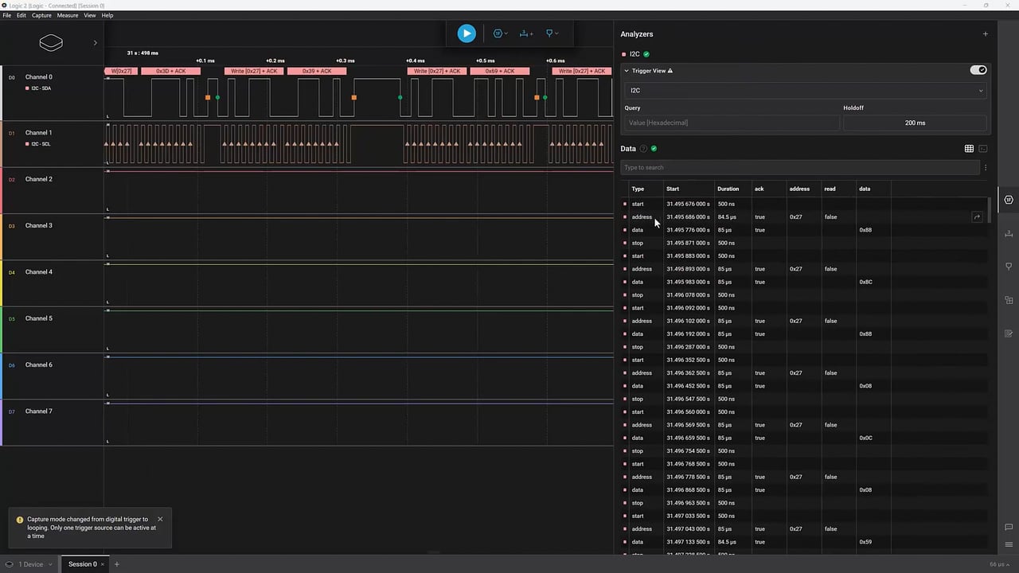This screenshot has width=1019, height=573.
Task: Open the feedback chat sidebar icon
Action: point(1009,527)
